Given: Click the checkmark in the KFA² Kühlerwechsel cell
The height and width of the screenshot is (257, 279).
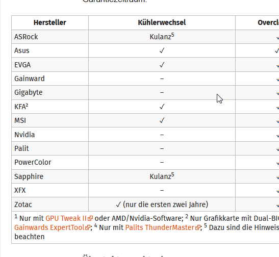Looking at the screenshot, I should tap(162, 107).
